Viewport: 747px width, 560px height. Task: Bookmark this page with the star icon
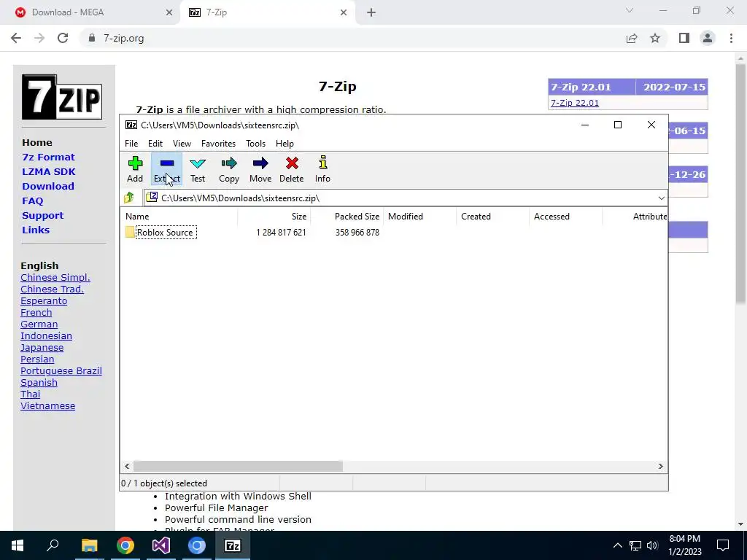point(655,38)
